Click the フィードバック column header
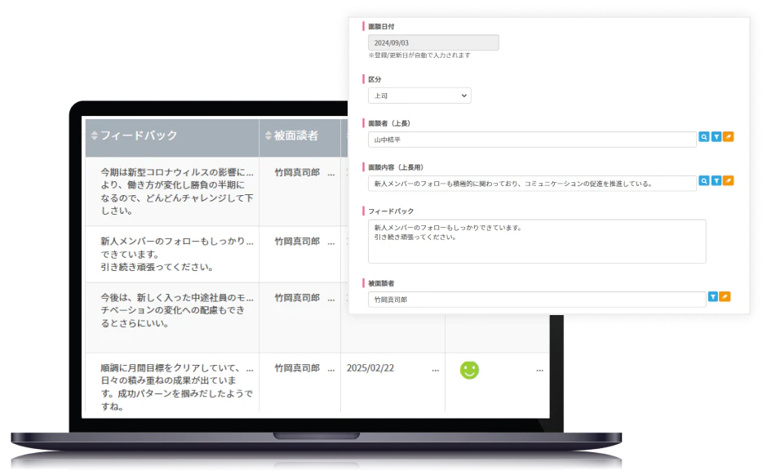The height and width of the screenshot is (471, 767). [x=172, y=138]
